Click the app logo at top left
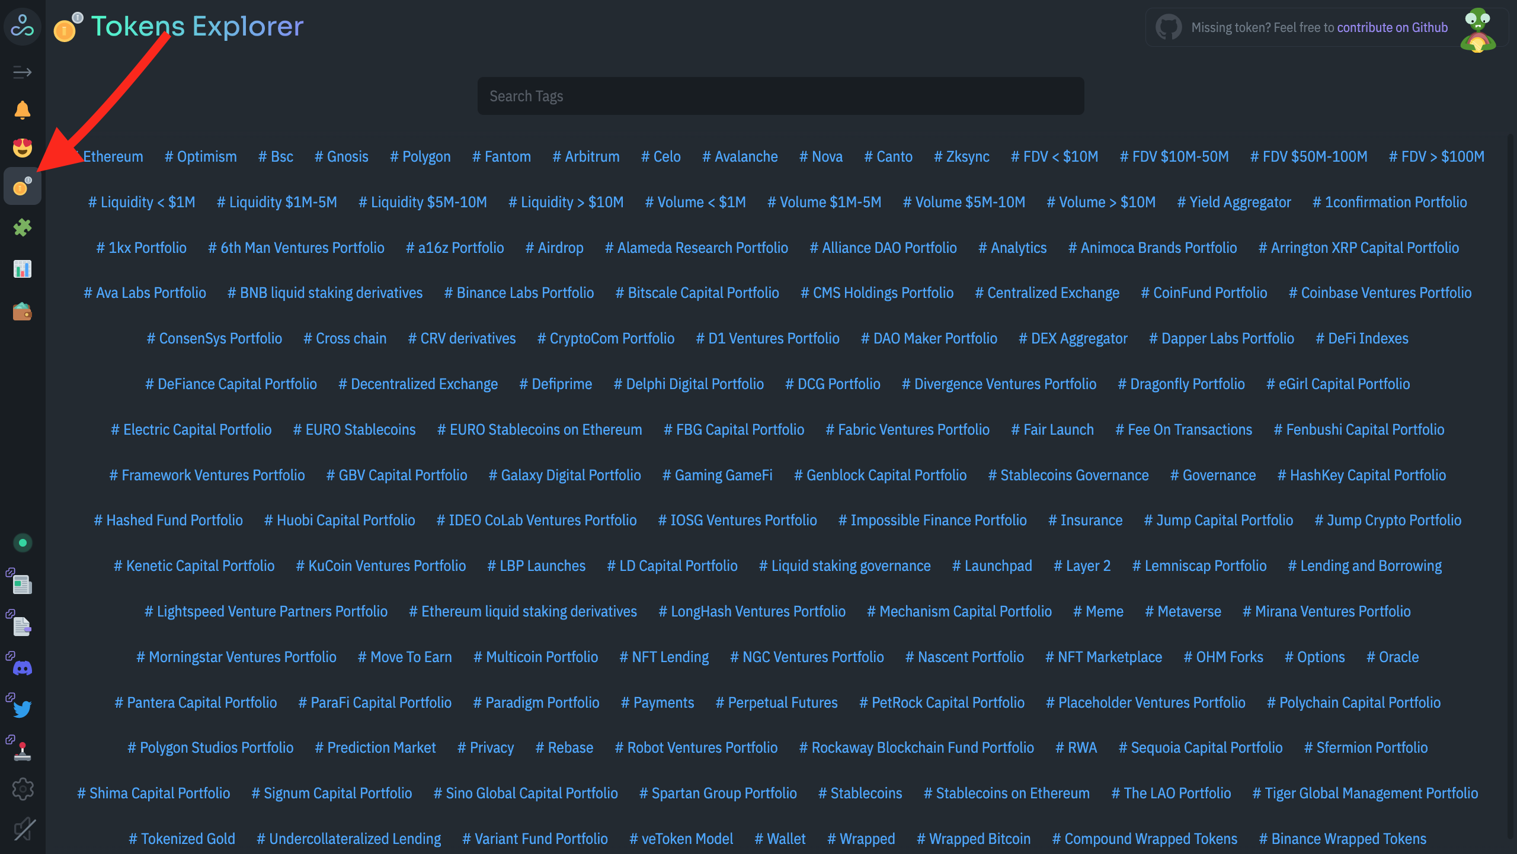The width and height of the screenshot is (1517, 854). pyautogui.click(x=23, y=26)
